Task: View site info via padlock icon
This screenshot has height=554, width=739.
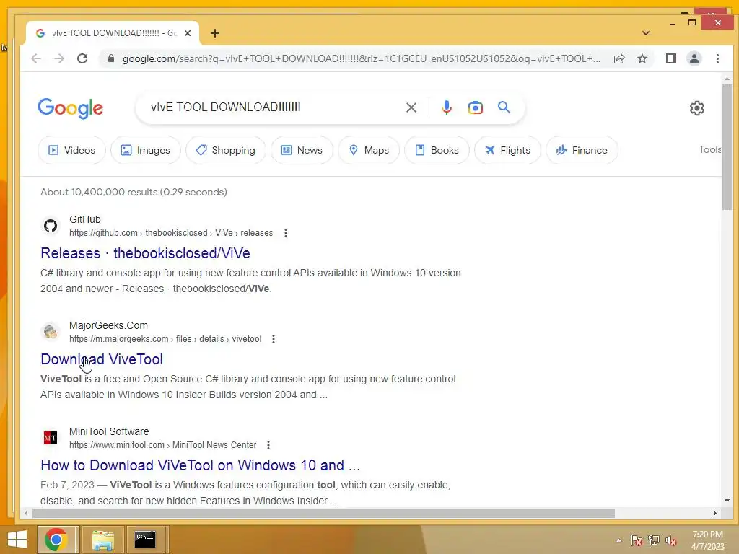Action: point(110,58)
